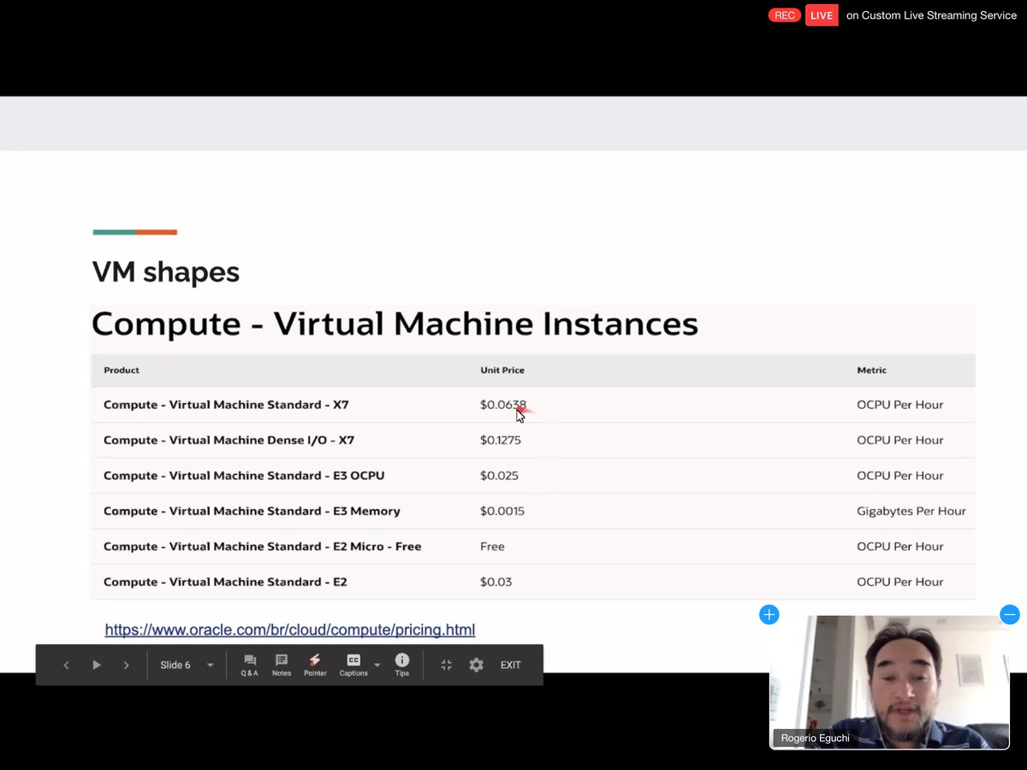The width and height of the screenshot is (1027, 770).
Task: Click 'OCPU Per Hour' in the X7 Standard row
Action: [x=900, y=405]
